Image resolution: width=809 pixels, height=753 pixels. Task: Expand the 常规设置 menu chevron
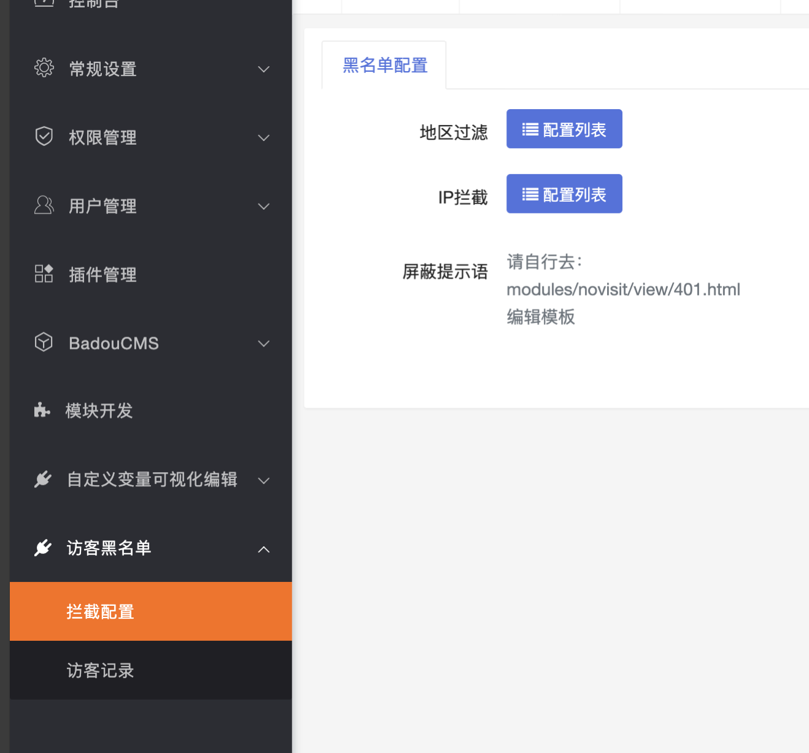click(x=263, y=69)
